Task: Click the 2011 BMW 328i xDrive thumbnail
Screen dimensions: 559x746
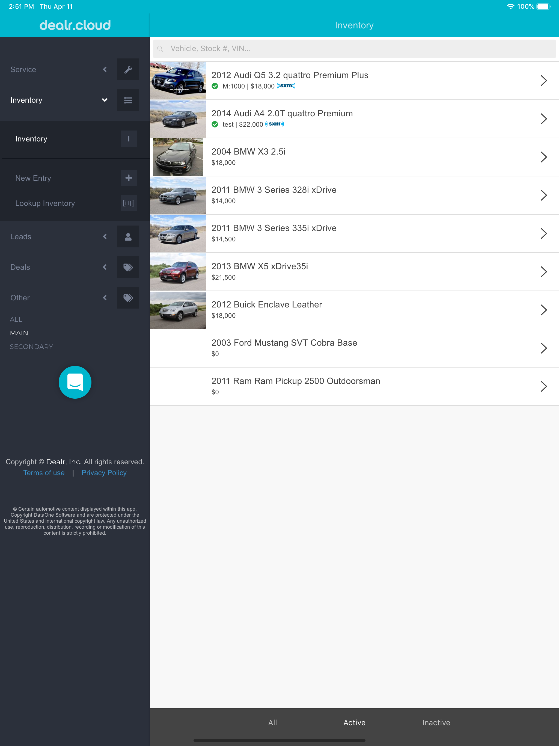Action: click(178, 195)
